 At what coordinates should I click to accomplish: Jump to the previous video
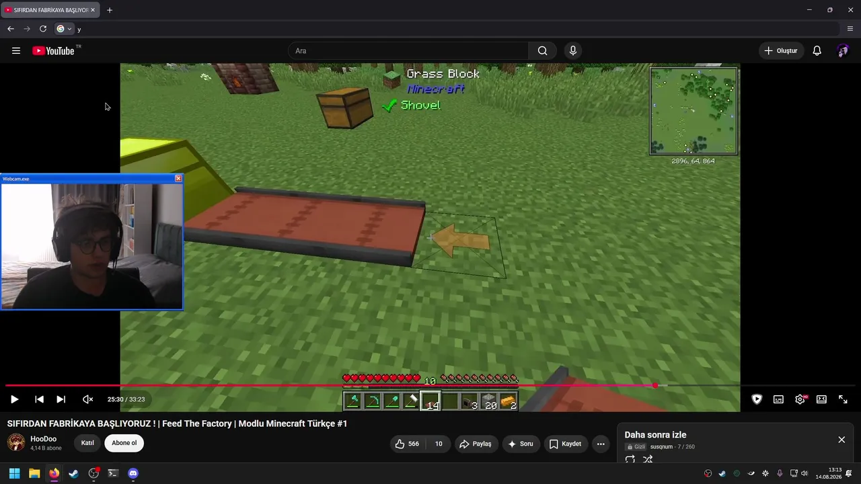point(39,399)
